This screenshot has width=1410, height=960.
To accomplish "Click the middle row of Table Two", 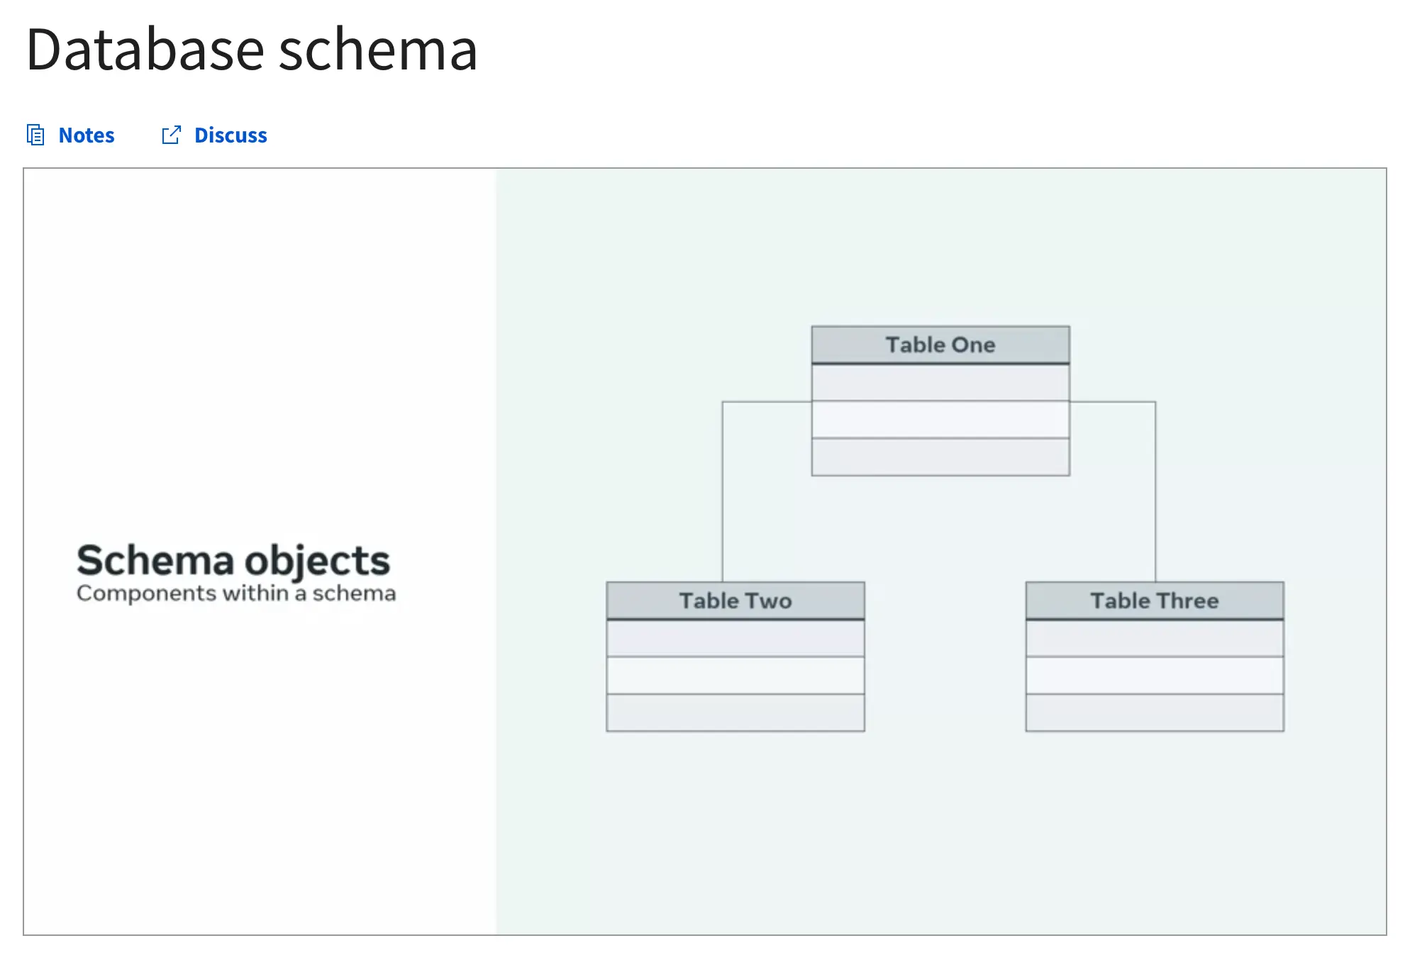I will [x=735, y=676].
